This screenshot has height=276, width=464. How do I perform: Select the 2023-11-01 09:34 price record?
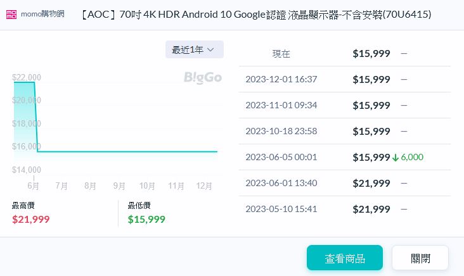(344, 105)
